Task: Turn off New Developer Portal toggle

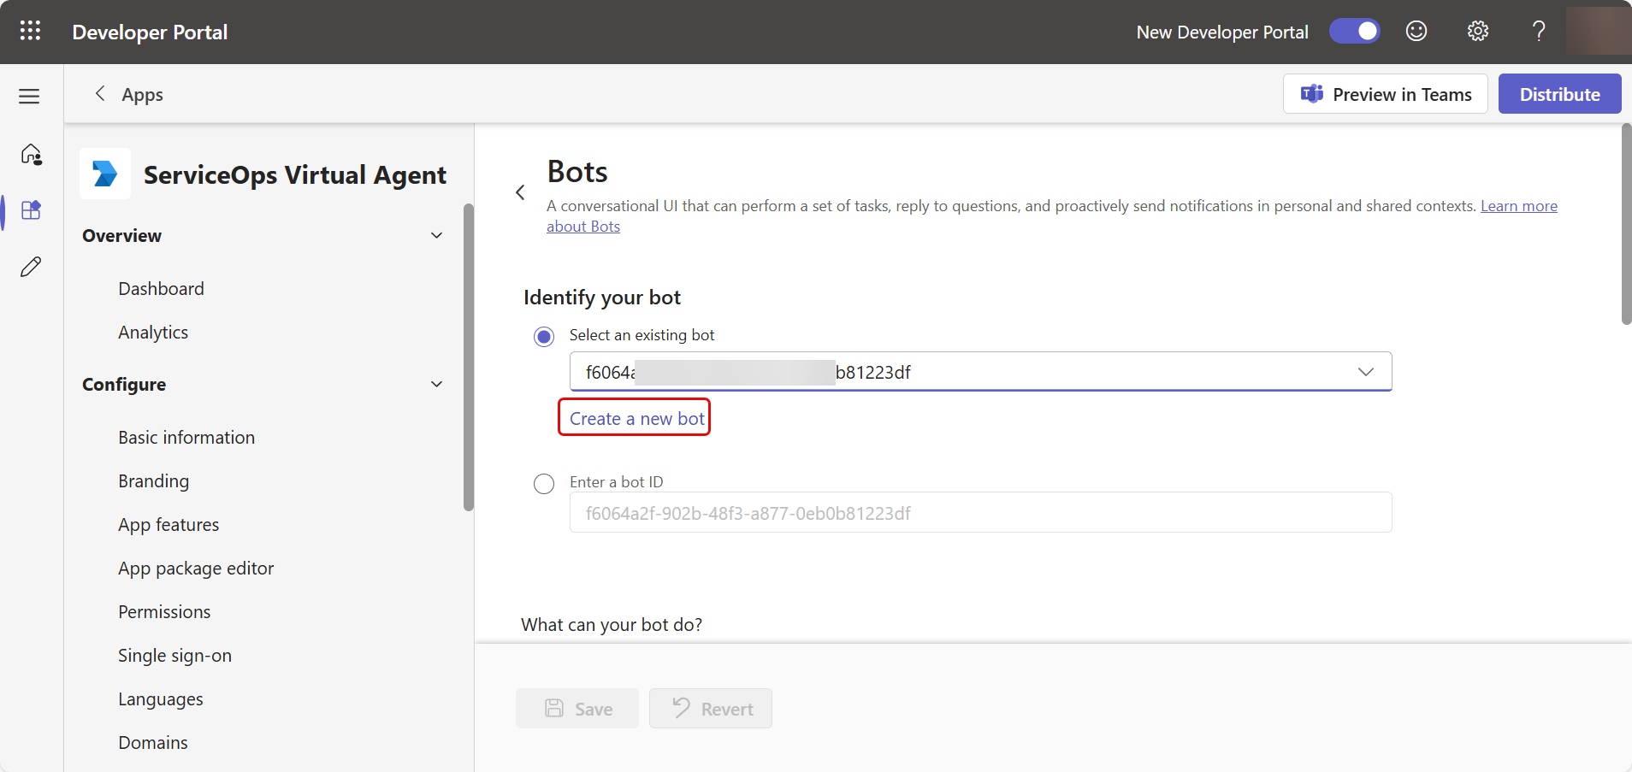Action: point(1354,32)
